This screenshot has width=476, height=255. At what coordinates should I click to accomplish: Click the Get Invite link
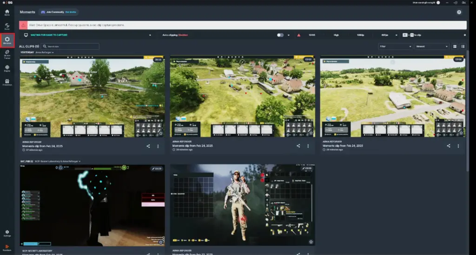click(71, 12)
